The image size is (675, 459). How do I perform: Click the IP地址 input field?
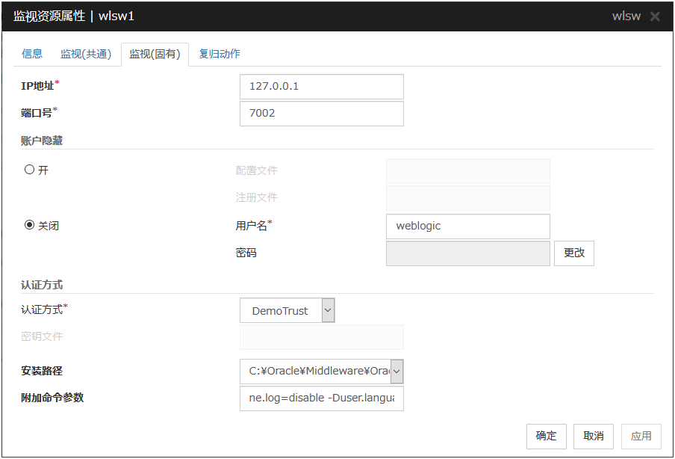click(x=321, y=87)
